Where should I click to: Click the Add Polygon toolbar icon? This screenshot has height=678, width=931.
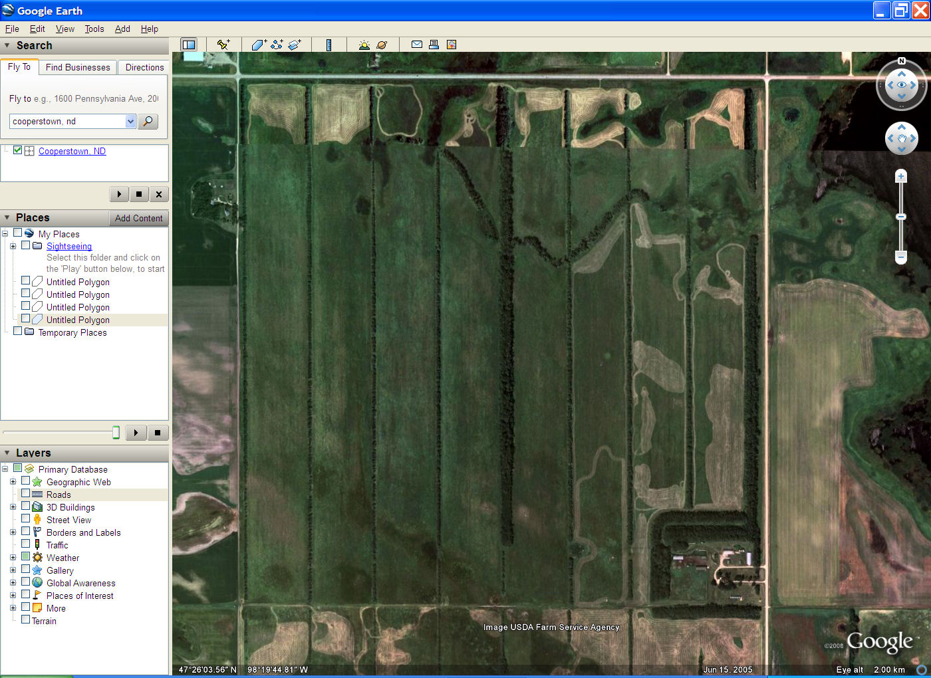[259, 45]
